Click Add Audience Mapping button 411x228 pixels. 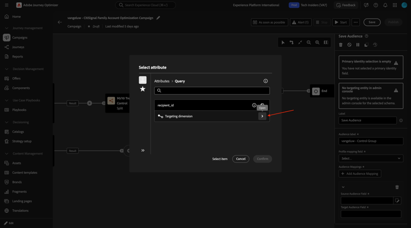(x=359, y=174)
